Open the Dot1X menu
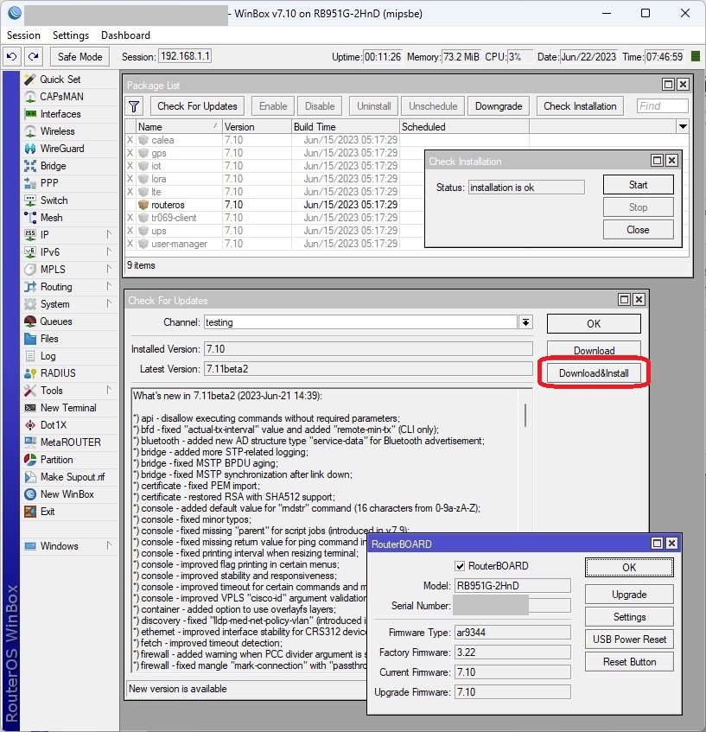Screen dimensions: 706x732 54,425
